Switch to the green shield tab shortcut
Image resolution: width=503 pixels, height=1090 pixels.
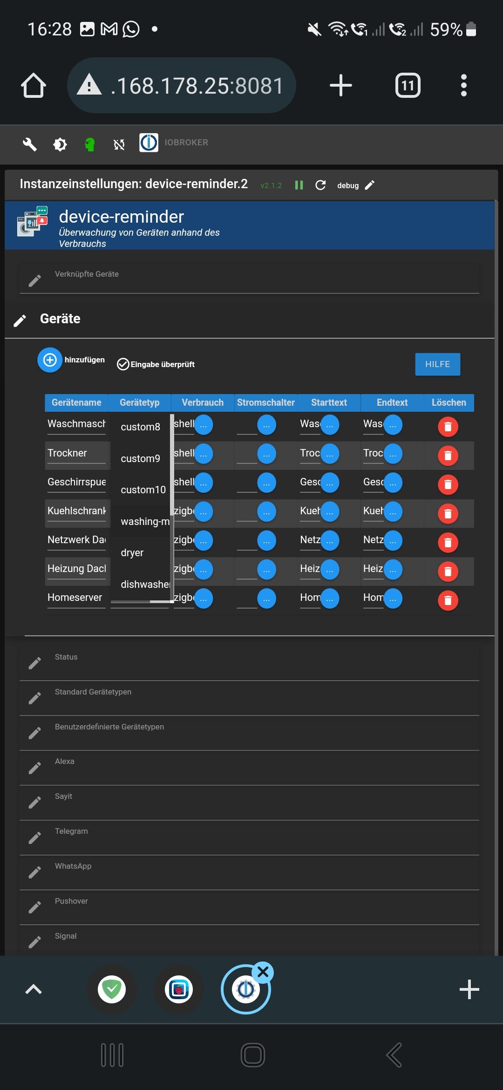coord(112,989)
